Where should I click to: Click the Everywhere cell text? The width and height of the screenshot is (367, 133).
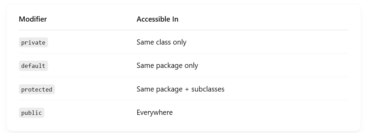point(155,112)
